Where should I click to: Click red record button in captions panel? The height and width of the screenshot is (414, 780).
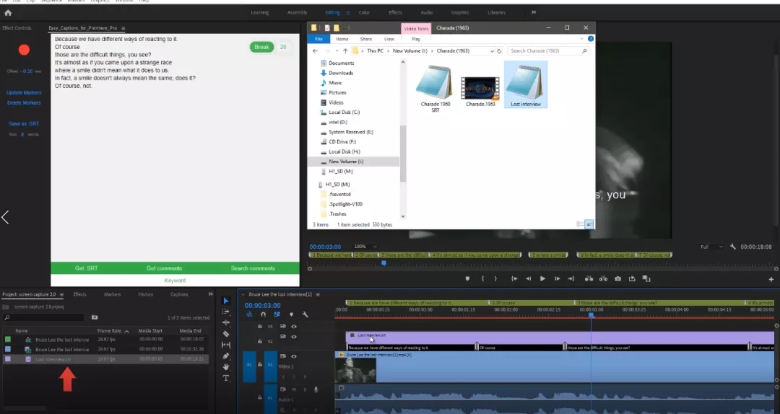24,50
